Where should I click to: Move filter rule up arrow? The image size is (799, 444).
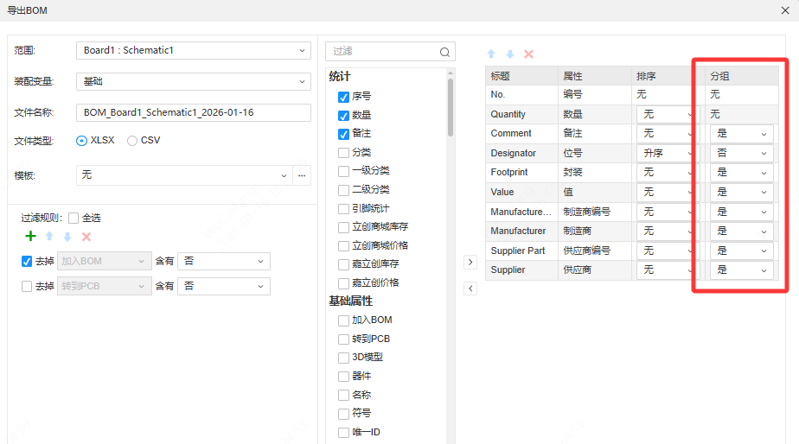point(49,237)
